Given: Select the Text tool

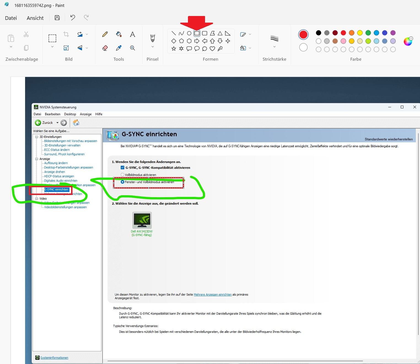Looking at the screenshot, I should coord(133,34).
